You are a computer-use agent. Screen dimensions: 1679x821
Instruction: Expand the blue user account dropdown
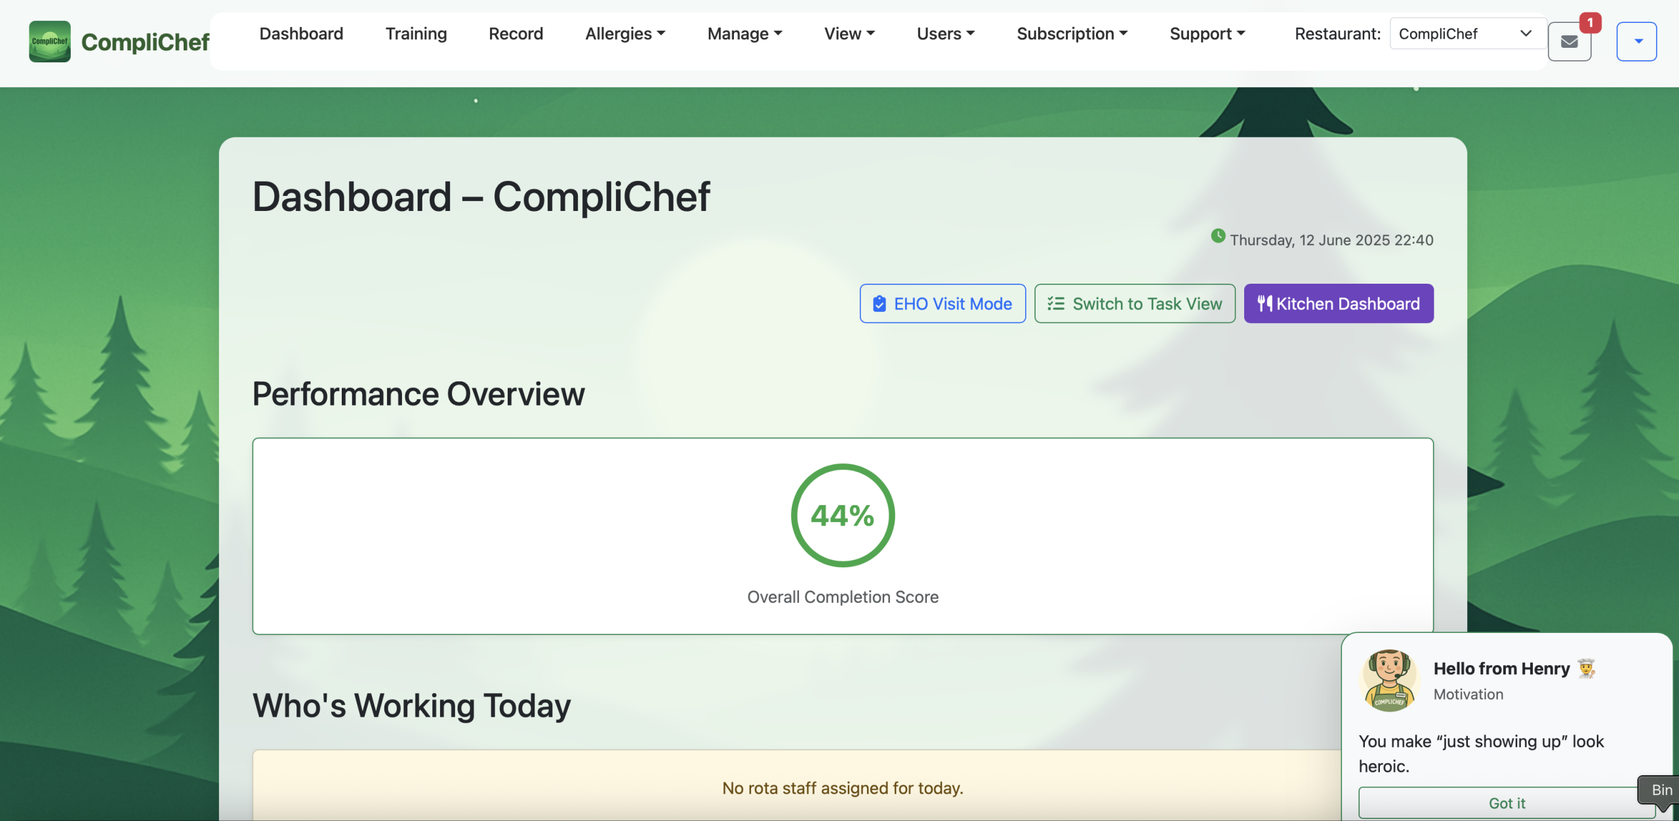[1637, 41]
